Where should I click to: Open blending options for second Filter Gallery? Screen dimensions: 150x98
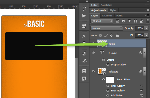tap(141, 91)
